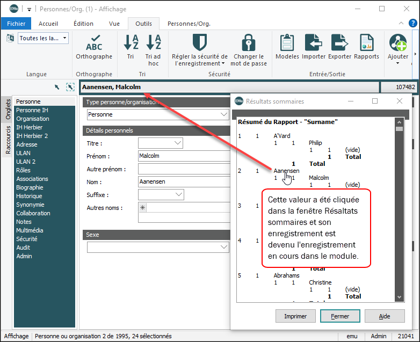Select Biographie in the tab list
Screen dimensions: 420x342
30,187
